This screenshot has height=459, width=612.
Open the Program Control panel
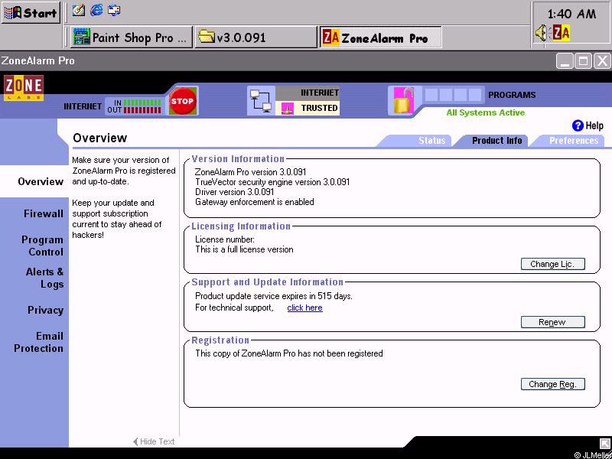point(42,246)
